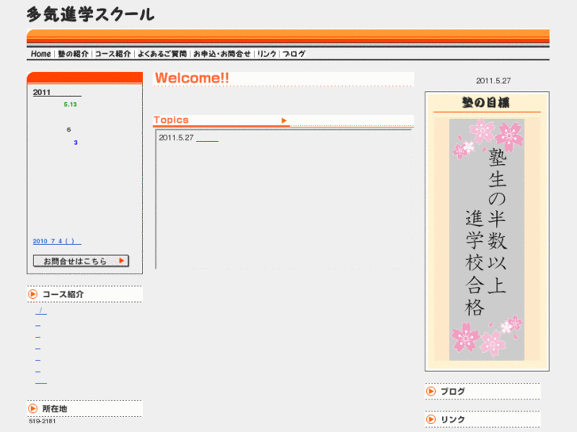The width and height of the screenshot is (577, 432).
Task: Click the 塾の目標 heading text
Action: (486, 102)
